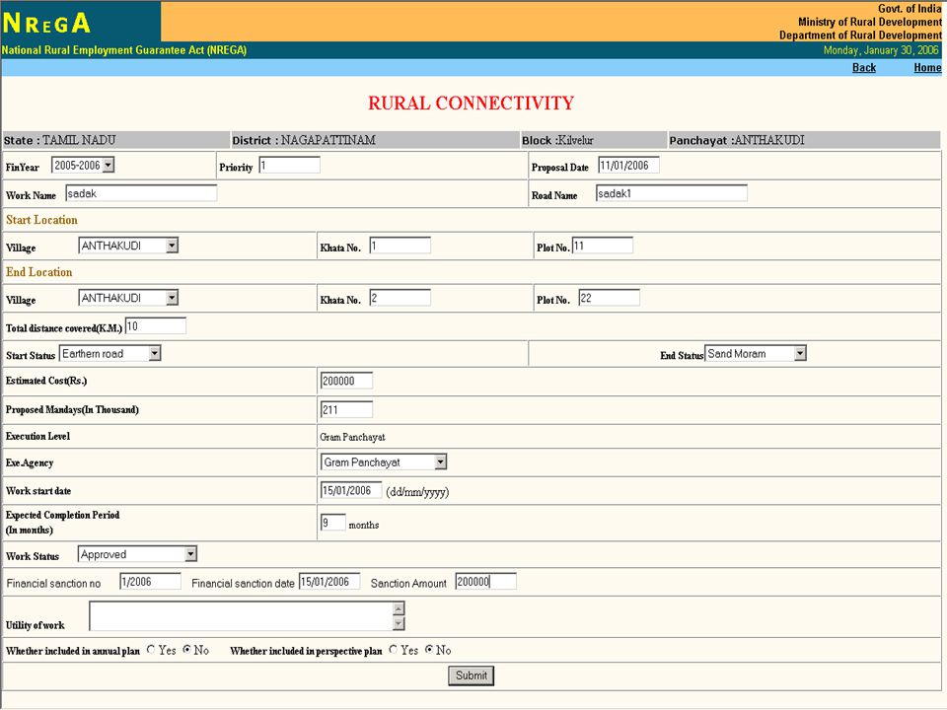947x710 pixels.
Task: Select No for included in annual plan
Action: (186, 650)
